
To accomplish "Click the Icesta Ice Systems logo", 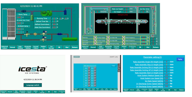I will 33,70.
